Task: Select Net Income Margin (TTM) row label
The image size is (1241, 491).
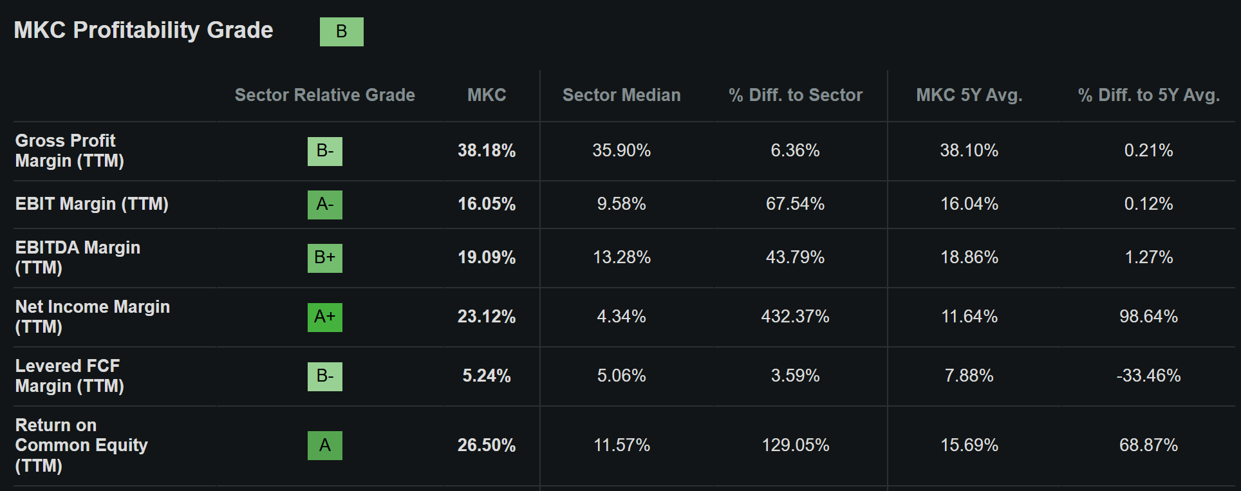Action: (92, 317)
